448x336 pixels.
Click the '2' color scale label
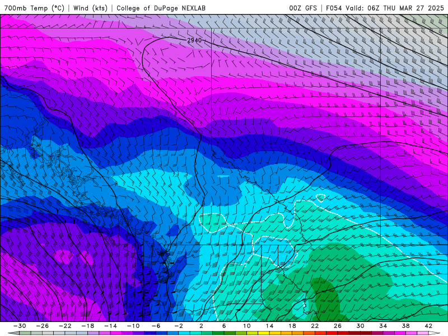(x=201, y=326)
